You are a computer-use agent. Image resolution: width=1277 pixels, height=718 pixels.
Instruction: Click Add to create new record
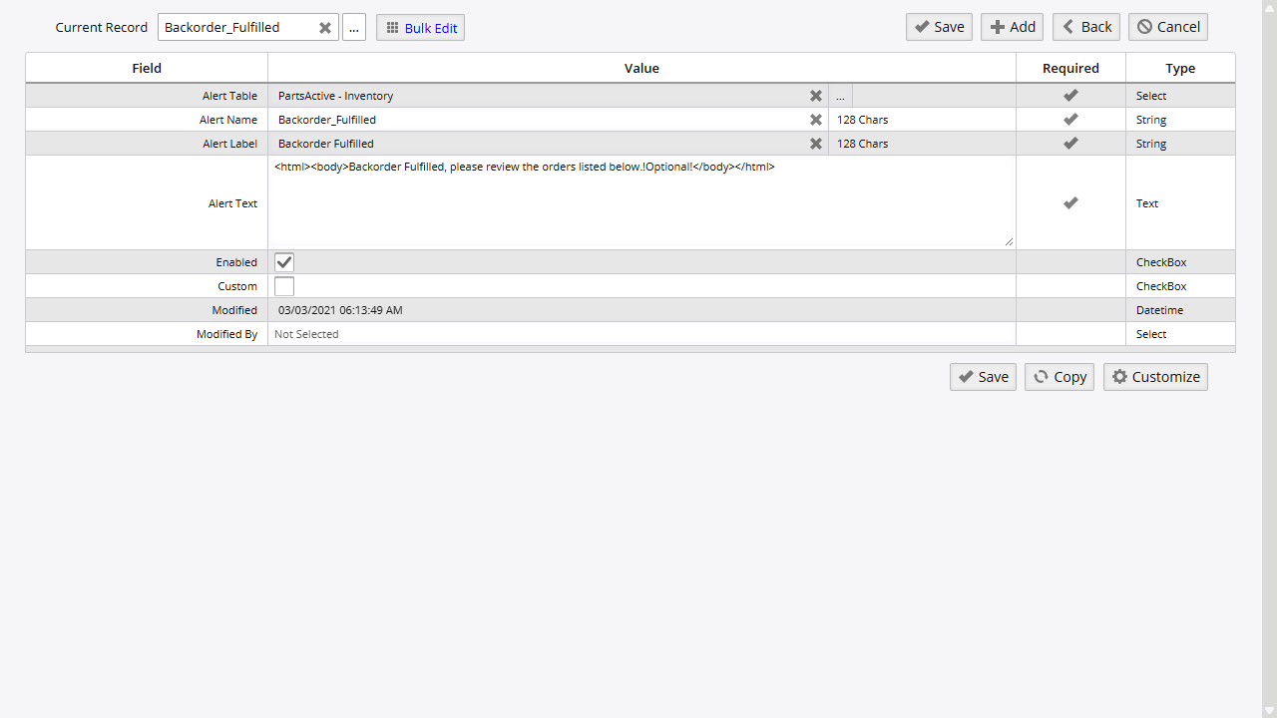pyautogui.click(x=1012, y=27)
